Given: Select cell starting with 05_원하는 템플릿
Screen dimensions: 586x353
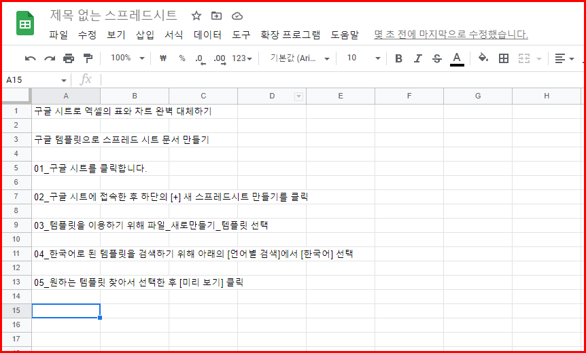Looking at the screenshot, I should (66, 282).
